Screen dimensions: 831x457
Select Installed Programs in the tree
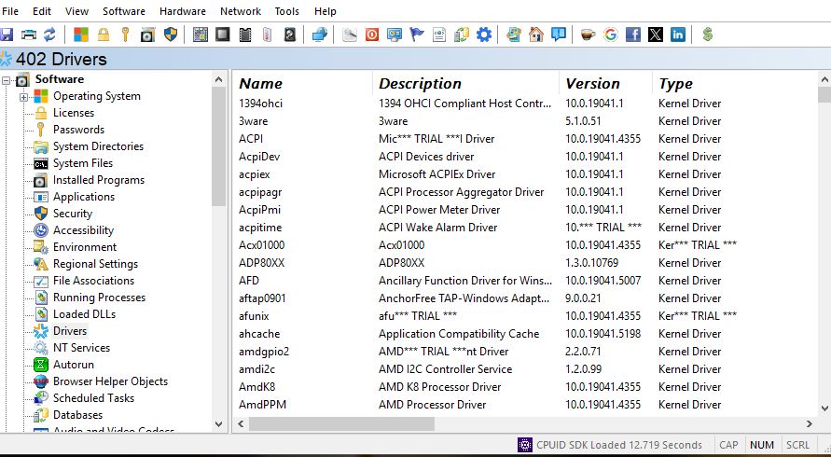coord(99,180)
